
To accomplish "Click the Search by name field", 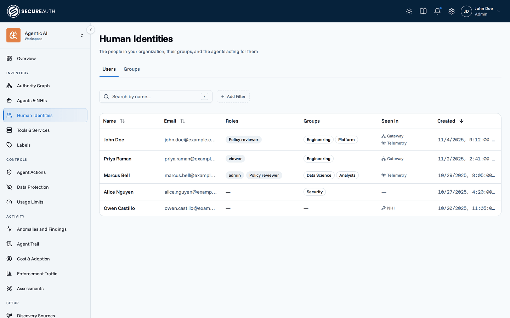I will click(156, 96).
